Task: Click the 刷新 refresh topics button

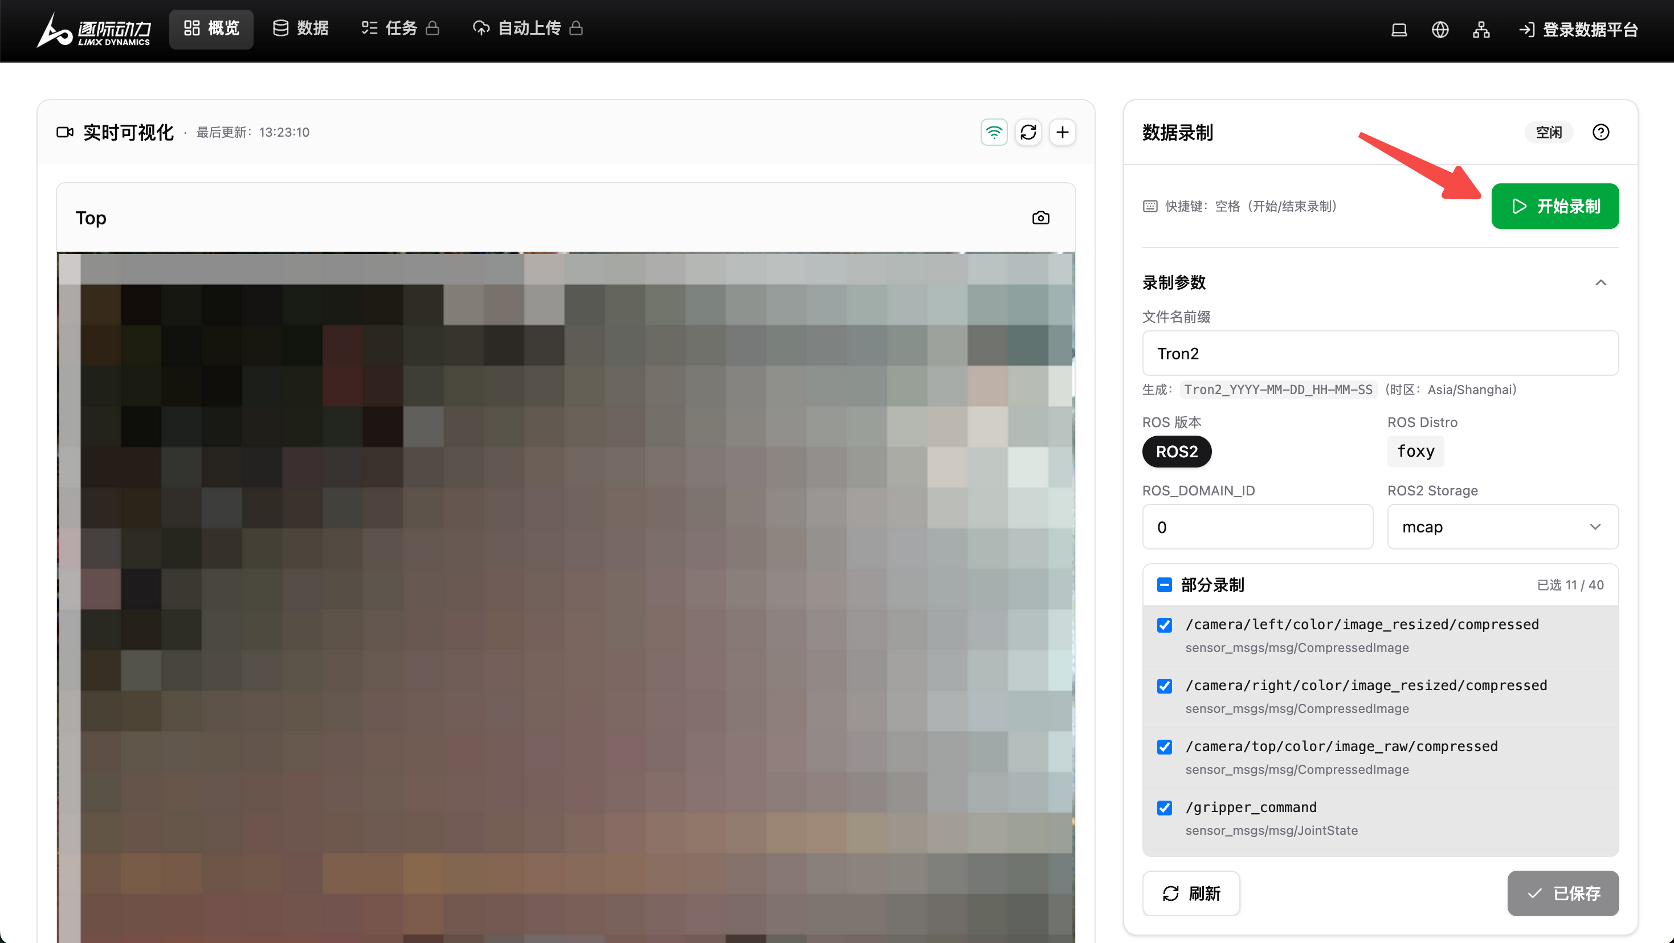Action: [x=1190, y=893]
